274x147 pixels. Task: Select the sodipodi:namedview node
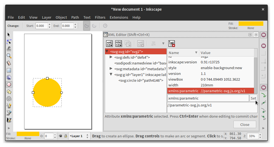[x=140, y=63]
